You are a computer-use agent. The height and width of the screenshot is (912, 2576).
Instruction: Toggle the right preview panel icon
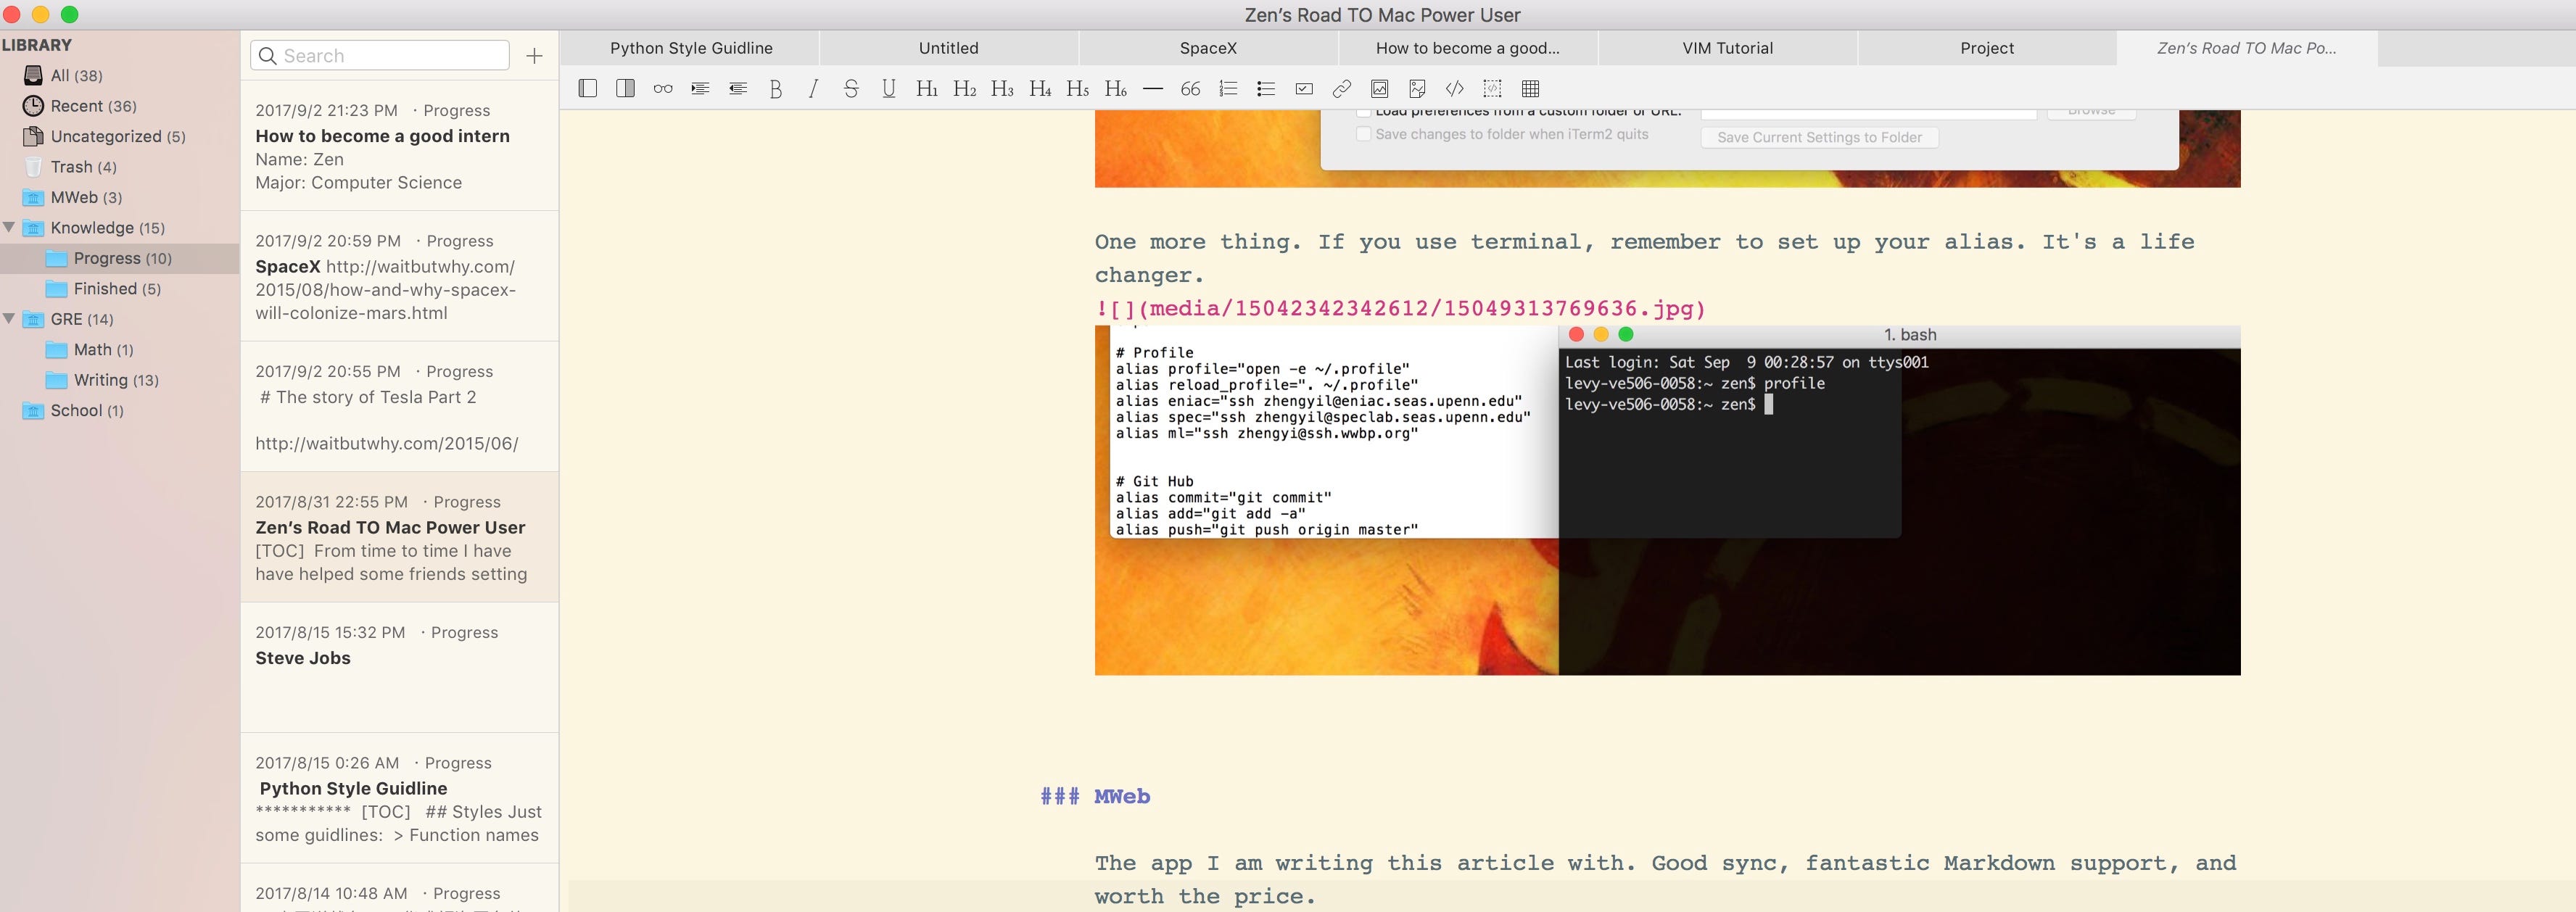coord(625,89)
